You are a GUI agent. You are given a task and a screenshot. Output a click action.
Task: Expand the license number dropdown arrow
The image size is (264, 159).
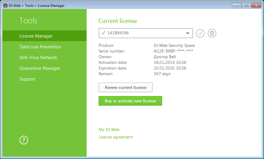[x=188, y=33]
